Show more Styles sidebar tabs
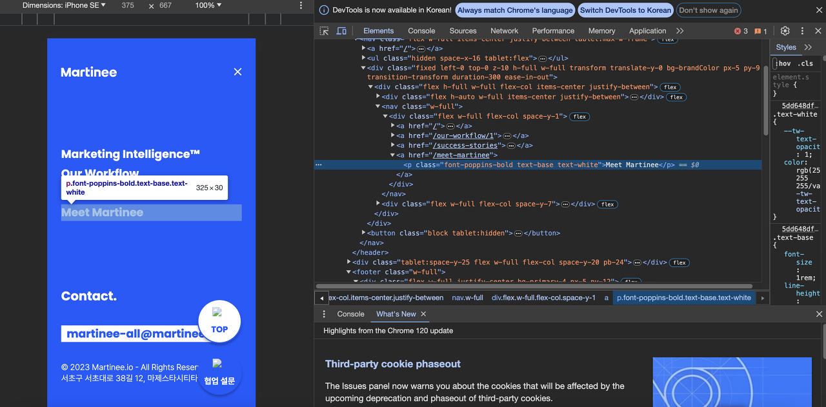 [x=808, y=47]
